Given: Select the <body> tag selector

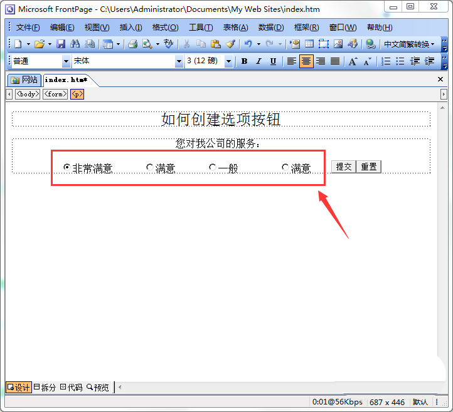Looking at the screenshot, I should (x=28, y=94).
